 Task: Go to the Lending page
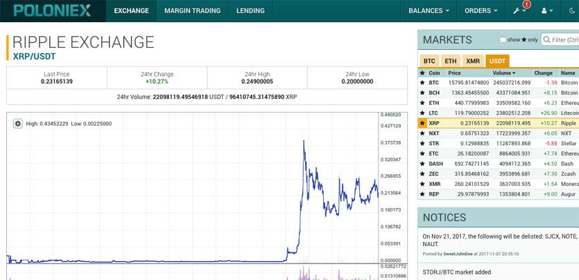pyautogui.click(x=250, y=11)
